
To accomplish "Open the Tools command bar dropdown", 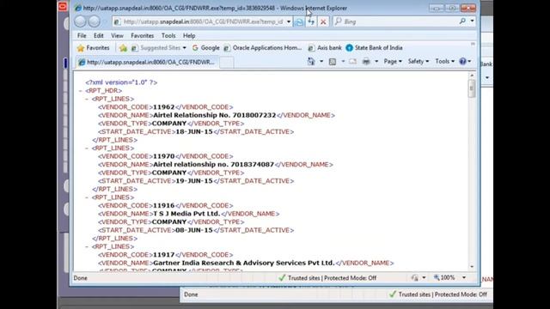I will [444, 61].
